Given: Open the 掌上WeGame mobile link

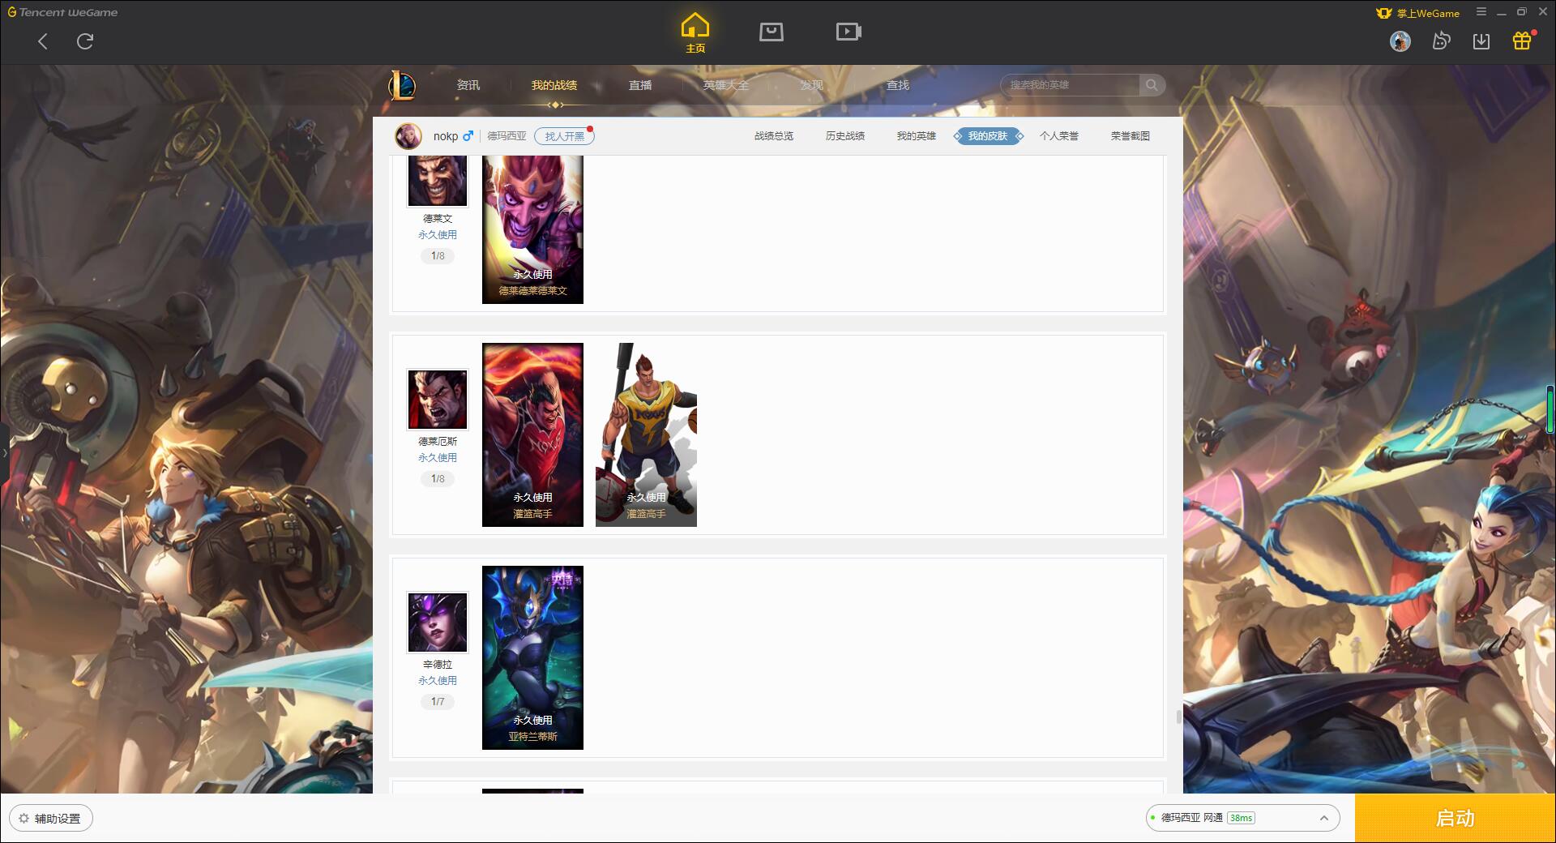Looking at the screenshot, I should pos(1418,13).
